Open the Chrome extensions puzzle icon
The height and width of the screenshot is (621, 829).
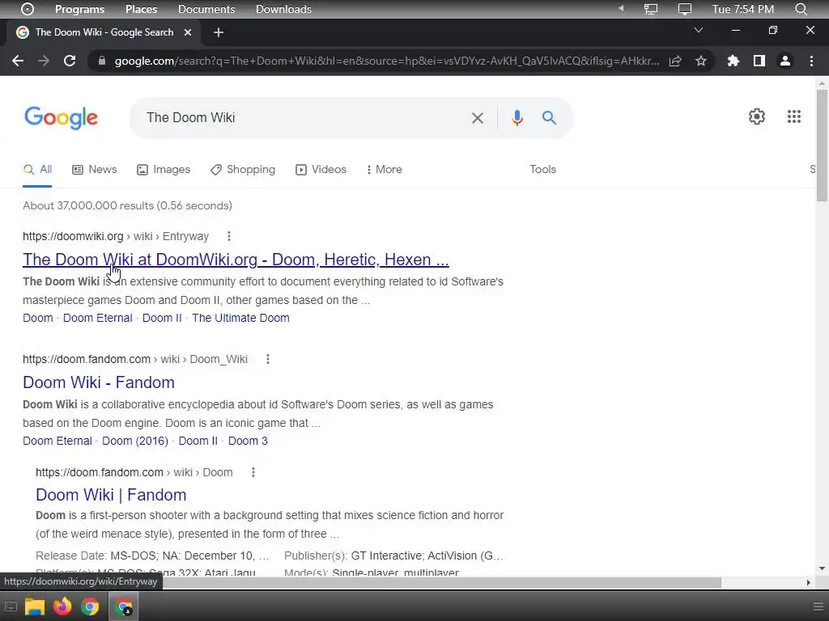(733, 61)
